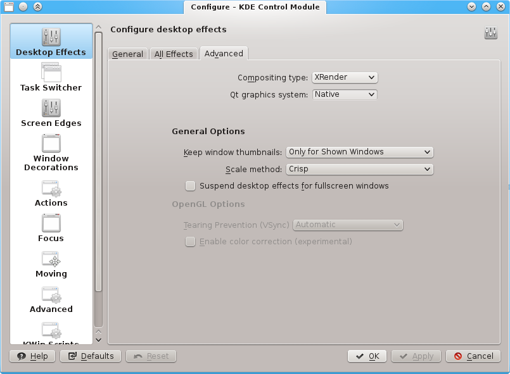Open the Screen Edges module icon
The width and height of the screenshot is (510, 374).
coord(51,108)
